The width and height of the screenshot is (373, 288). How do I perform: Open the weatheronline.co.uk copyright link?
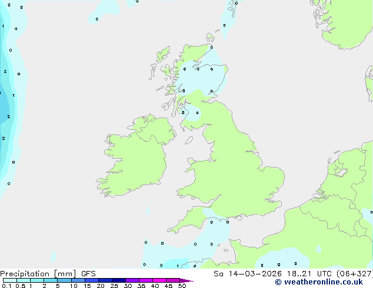(319, 282)
